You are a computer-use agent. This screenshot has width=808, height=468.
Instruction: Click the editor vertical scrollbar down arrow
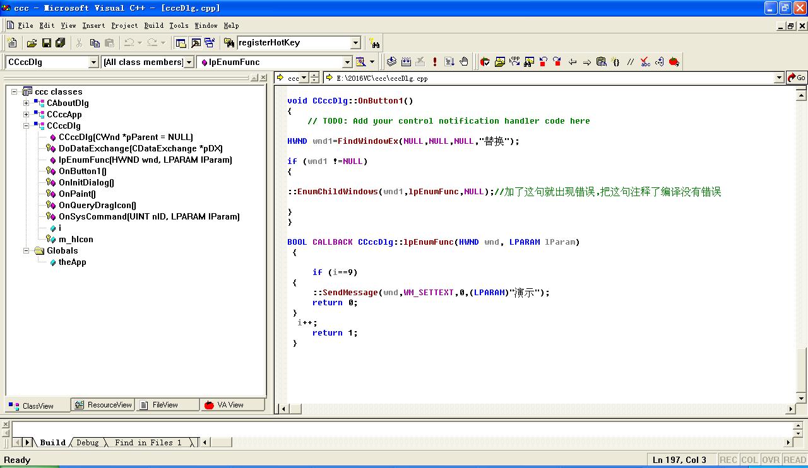pos(802,399)
